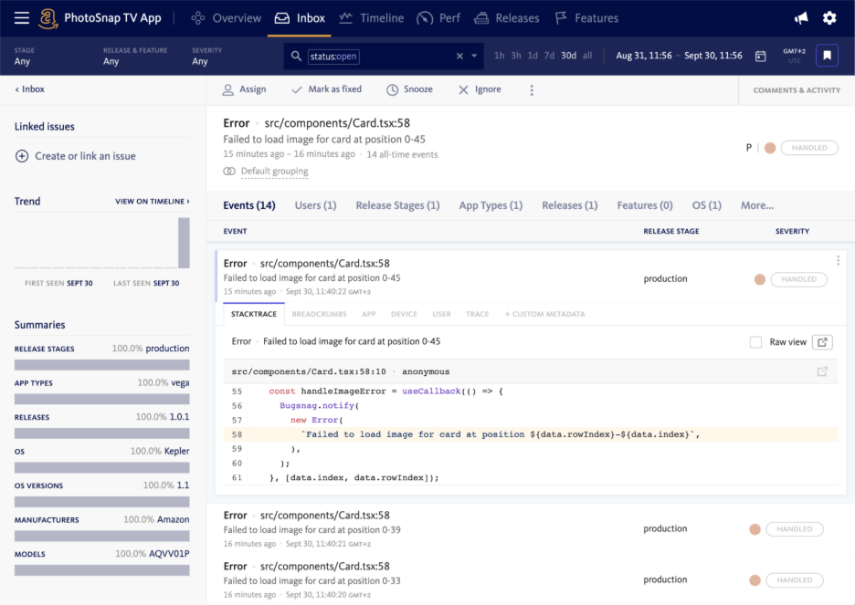Click the search magnifier icon
855x605 pixels.
pyautogui.click(x=296, y=56)
